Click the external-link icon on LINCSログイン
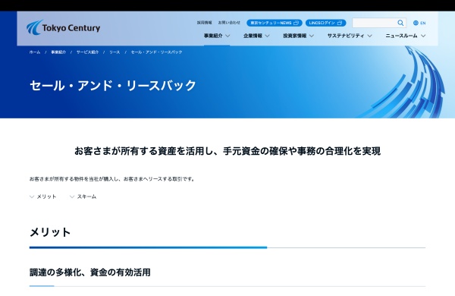 coord(340,23)
